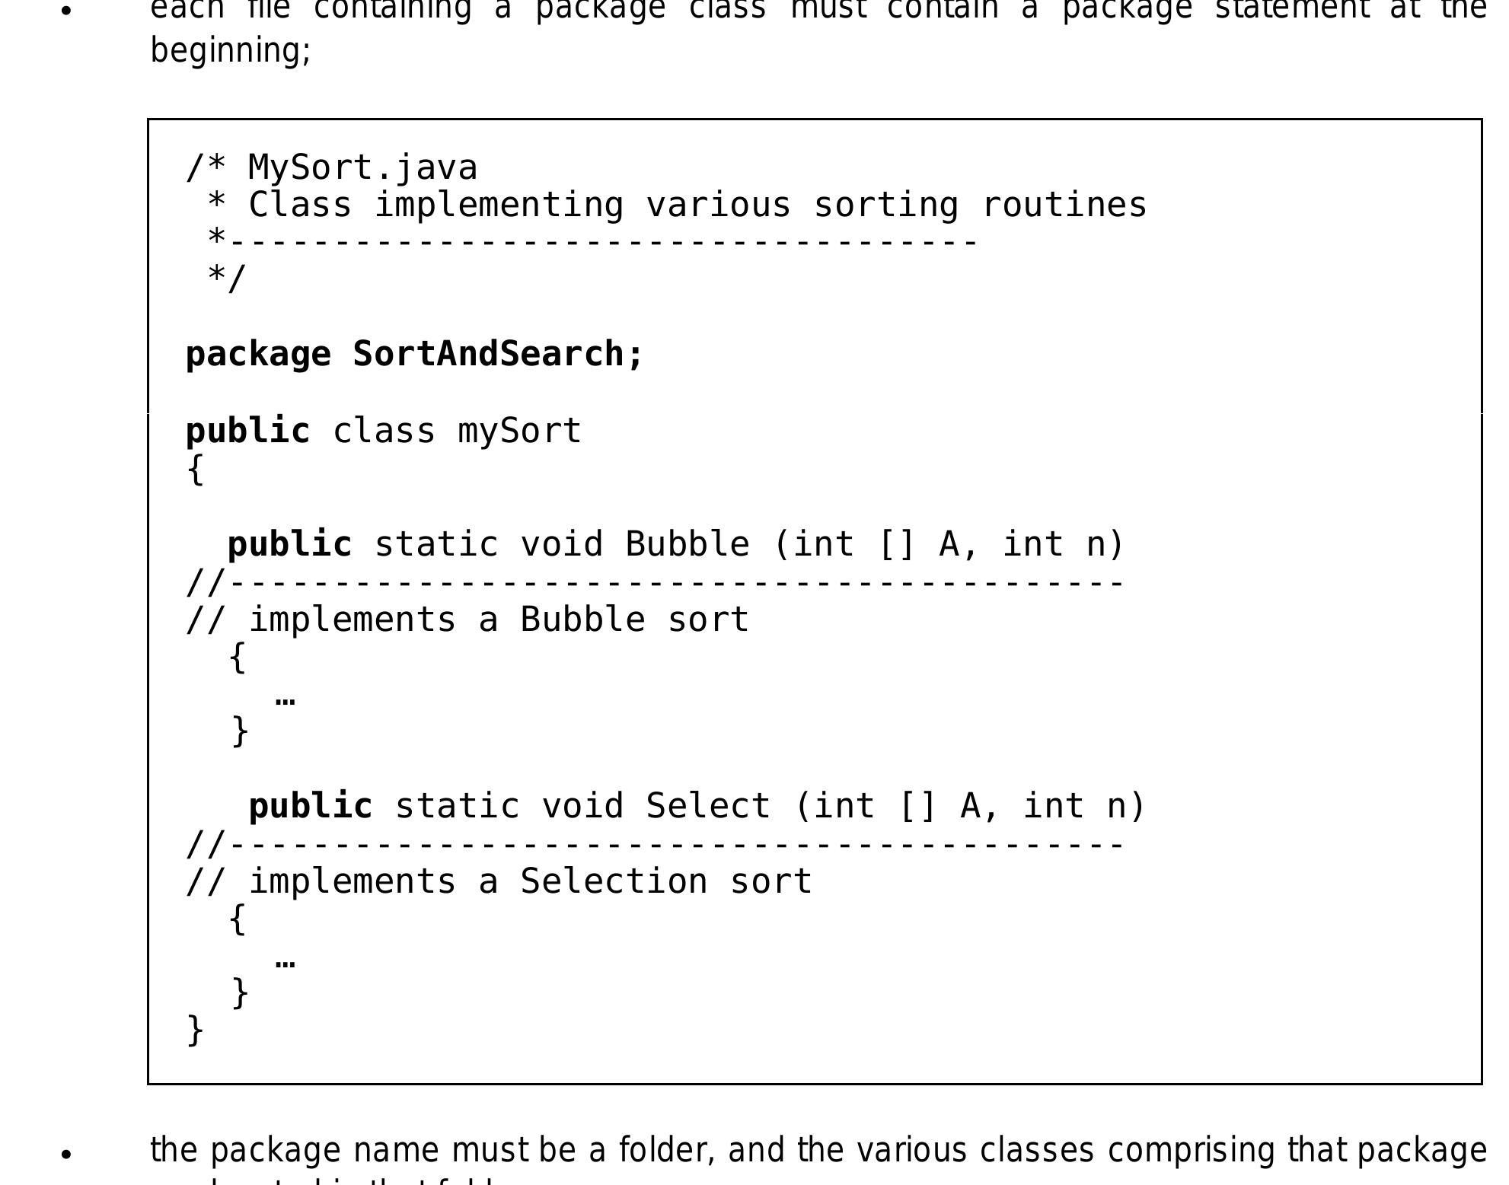Click the "/* MySort.java" comment line
Screen dimensions: 1509x1185
[x=332, y=167]
